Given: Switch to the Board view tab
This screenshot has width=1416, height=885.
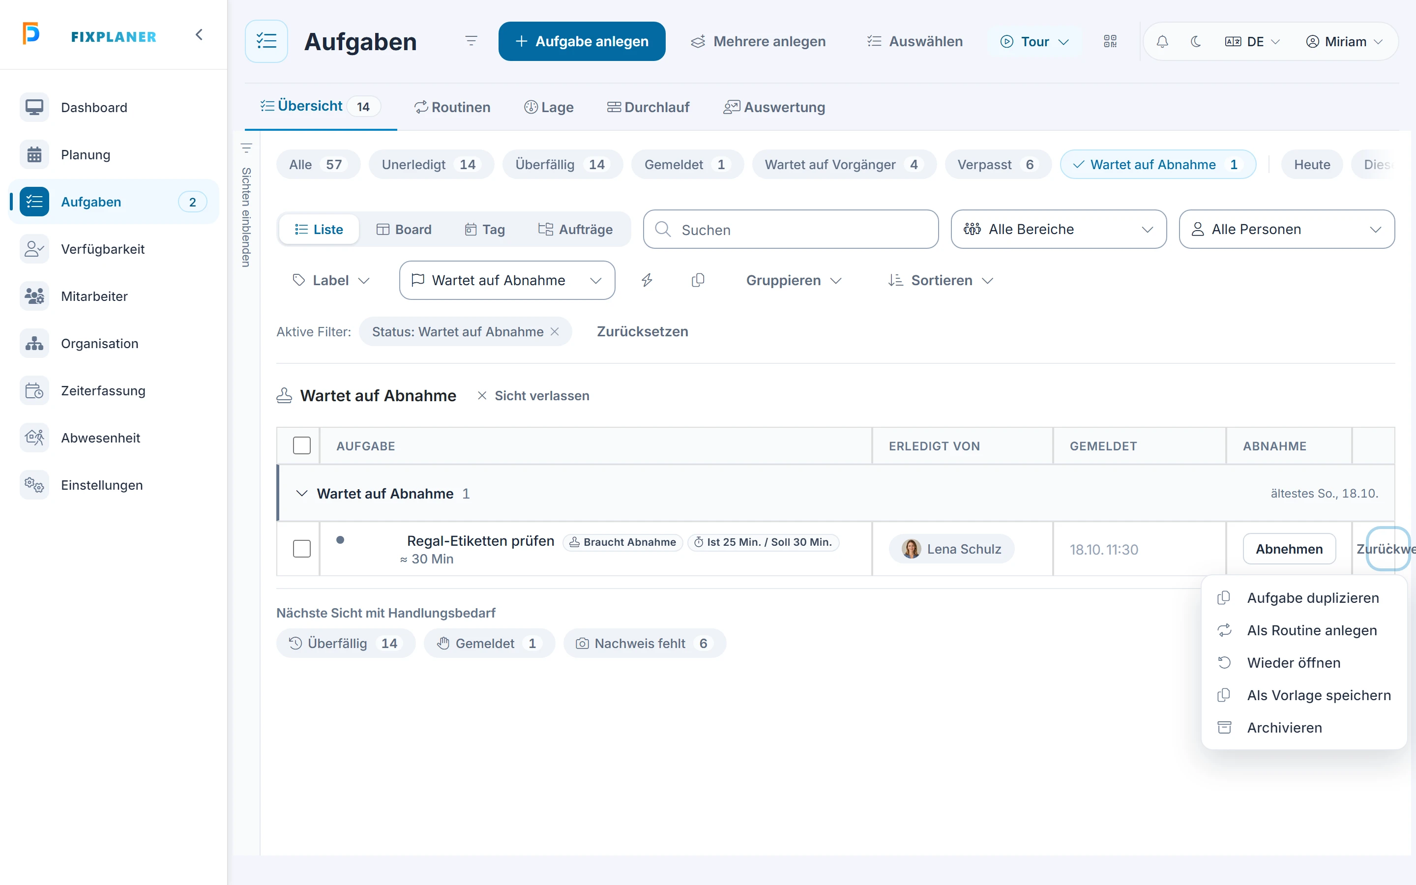Looking at the screenshot, I should click(404, 230).
